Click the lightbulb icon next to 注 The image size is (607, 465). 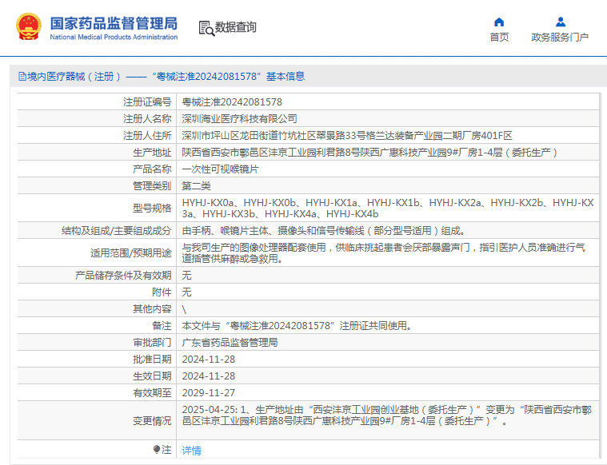[x=157, y=450]
